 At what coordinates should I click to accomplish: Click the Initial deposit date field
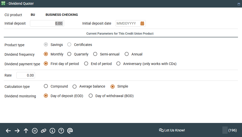point(127,23)
